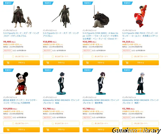Click the cart icon under Aragorn figure
Screen dimensions: 161x134
point(48,63)
